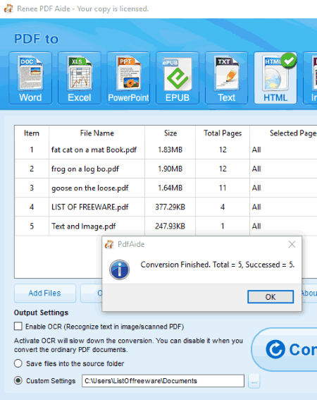The width and height of the screenshot is (317, 400).
Task: Start conversion with the Convert button
Action: (285, 349)
